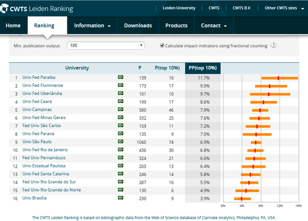Open the Contact menu
This screenshot has width=308, height=221.
[214, 26]
